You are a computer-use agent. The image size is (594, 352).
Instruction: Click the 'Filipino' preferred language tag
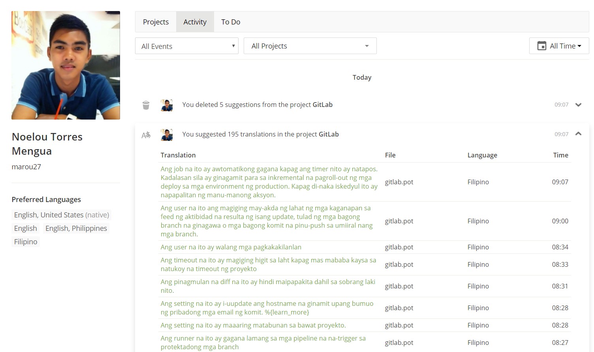26,242
